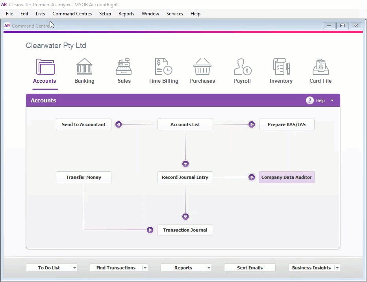
Task: Open the Edit menu
Action: 24,14
